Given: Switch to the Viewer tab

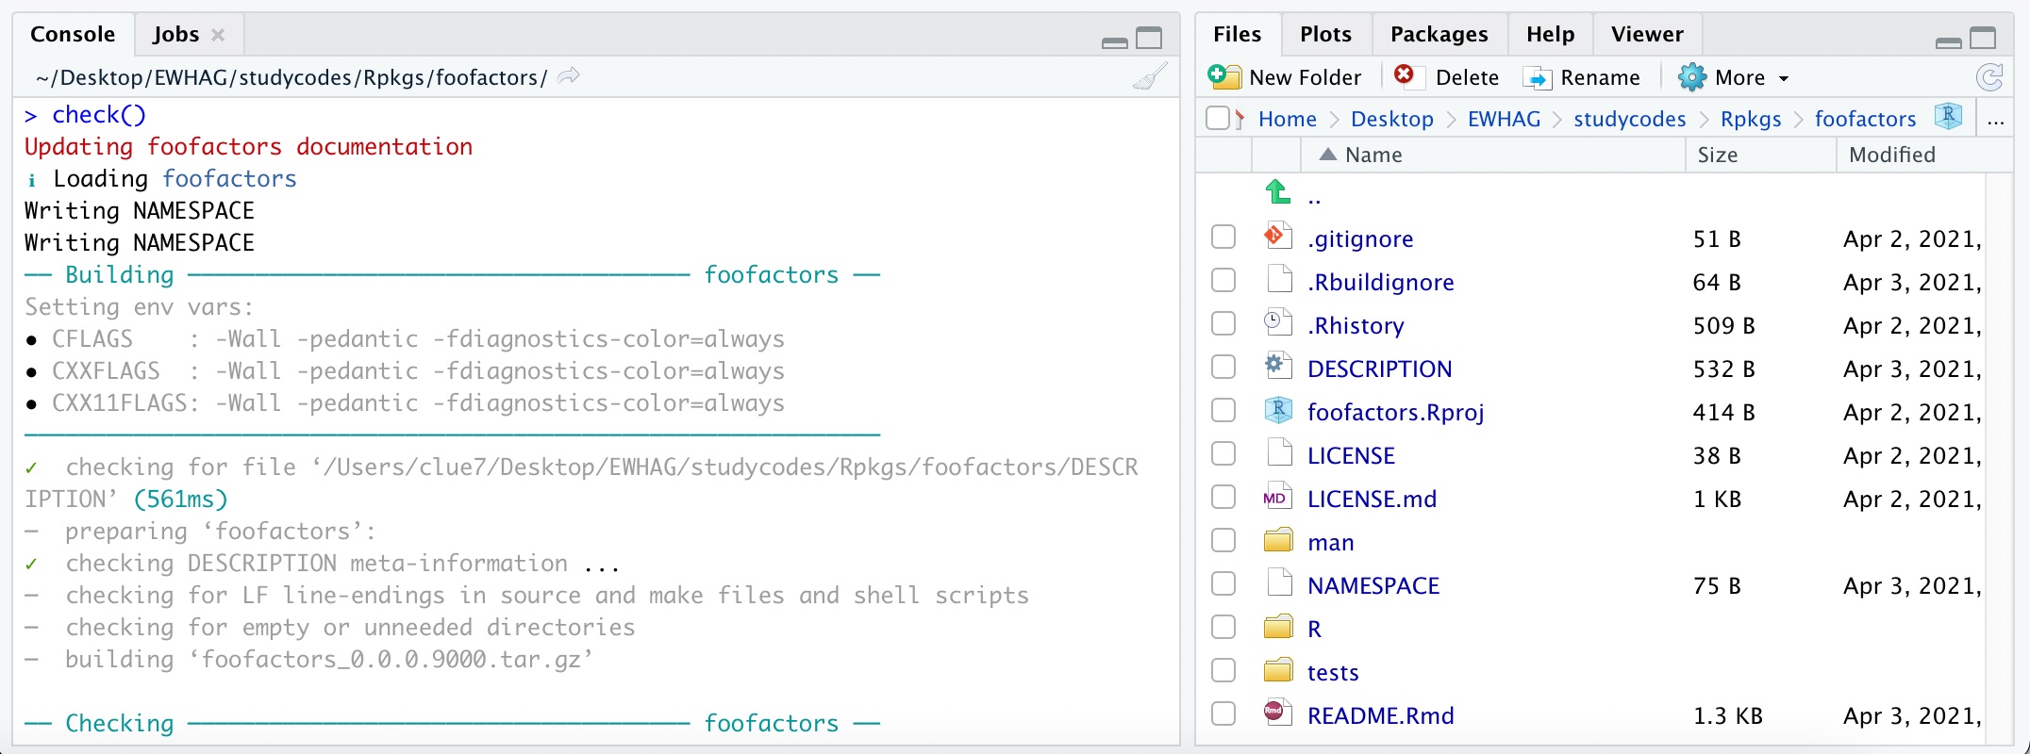Looking at the screenshot, I should (1647, 34).
